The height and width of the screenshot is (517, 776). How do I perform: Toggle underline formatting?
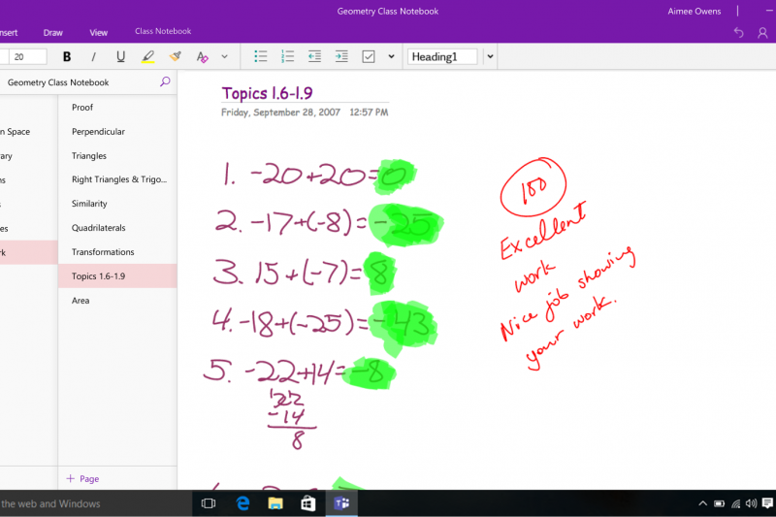tap(120, 57)
